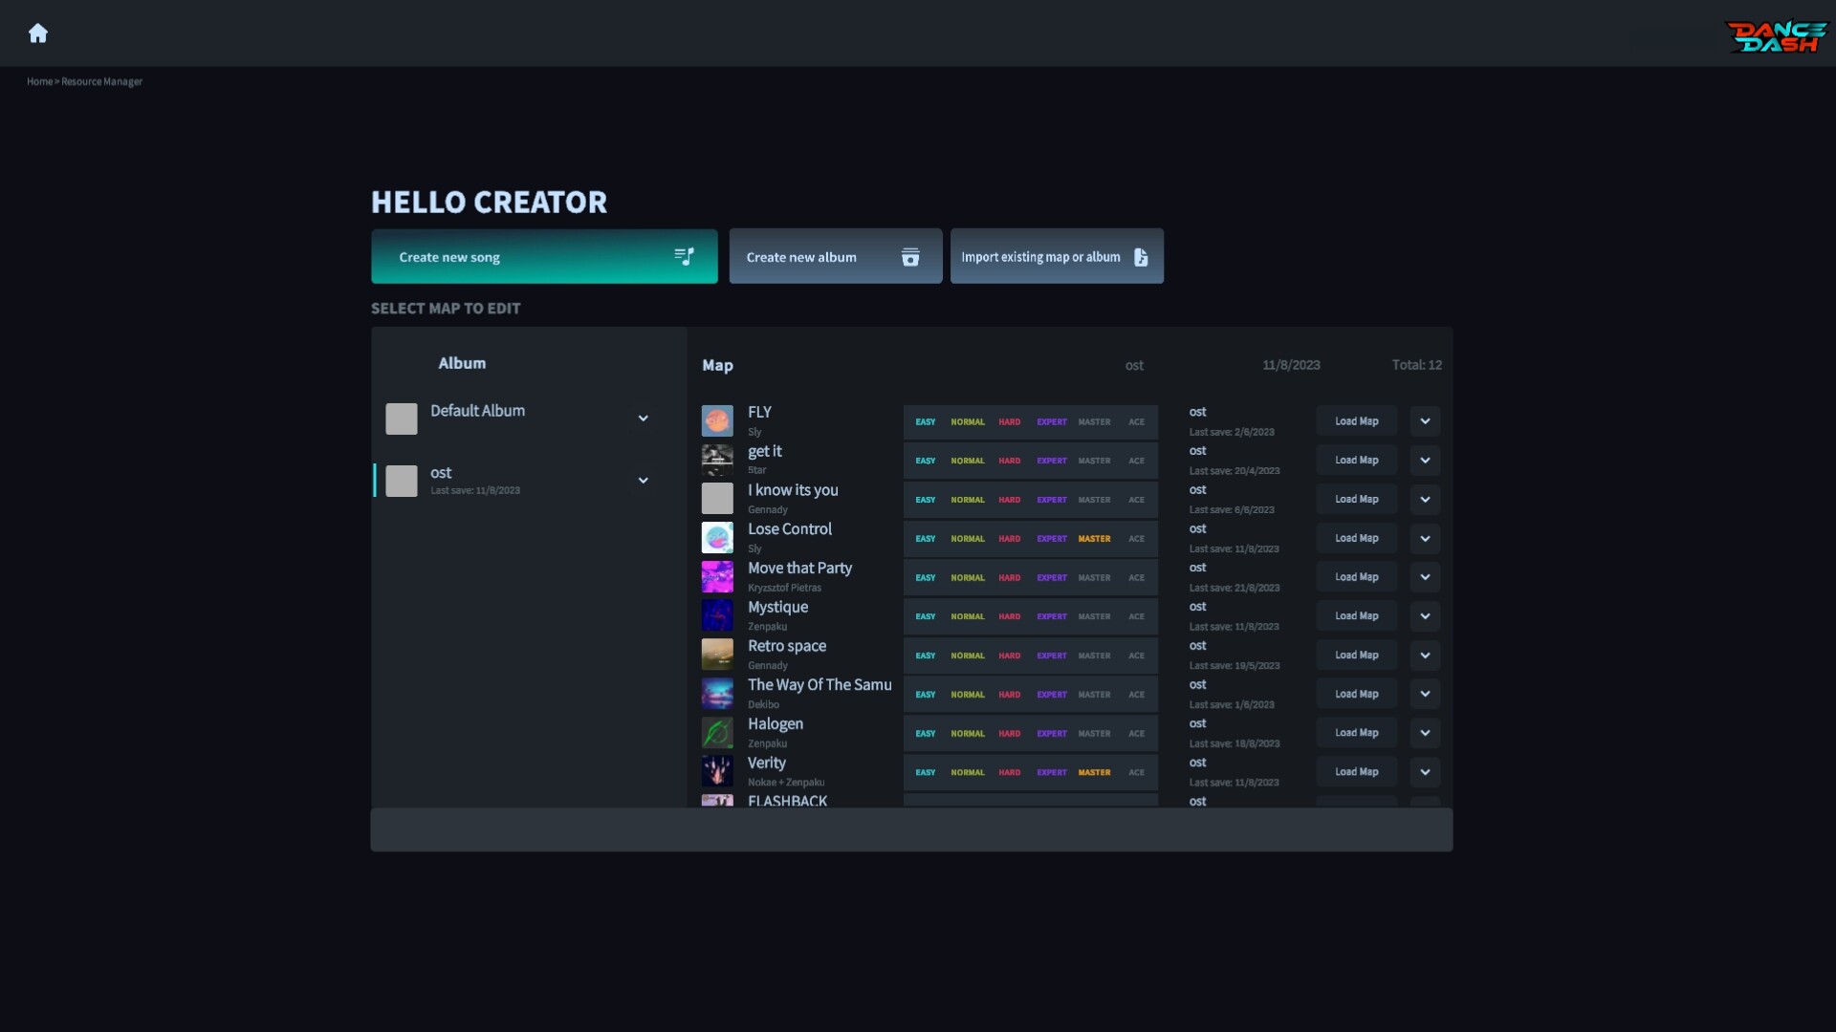The image size is (1836, 1032).
Task: Open the FLY song cover thumbnail
Action: pos(717,420)
